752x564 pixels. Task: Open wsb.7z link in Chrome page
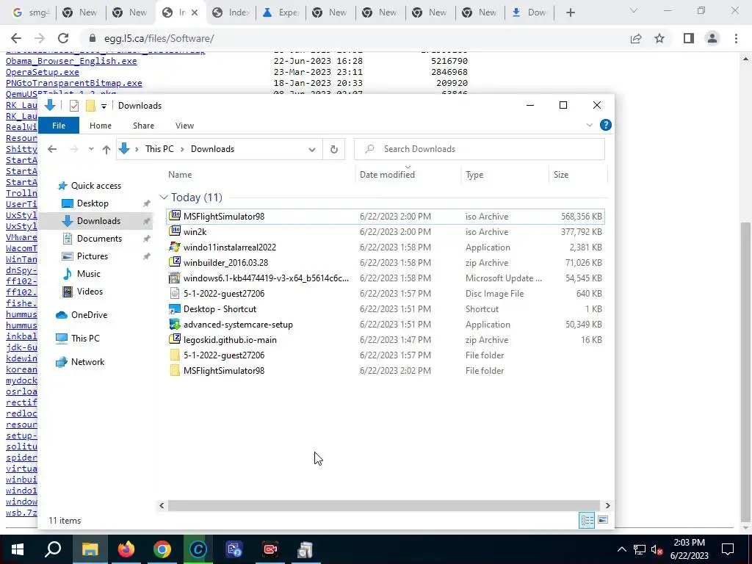click(21, 513)
